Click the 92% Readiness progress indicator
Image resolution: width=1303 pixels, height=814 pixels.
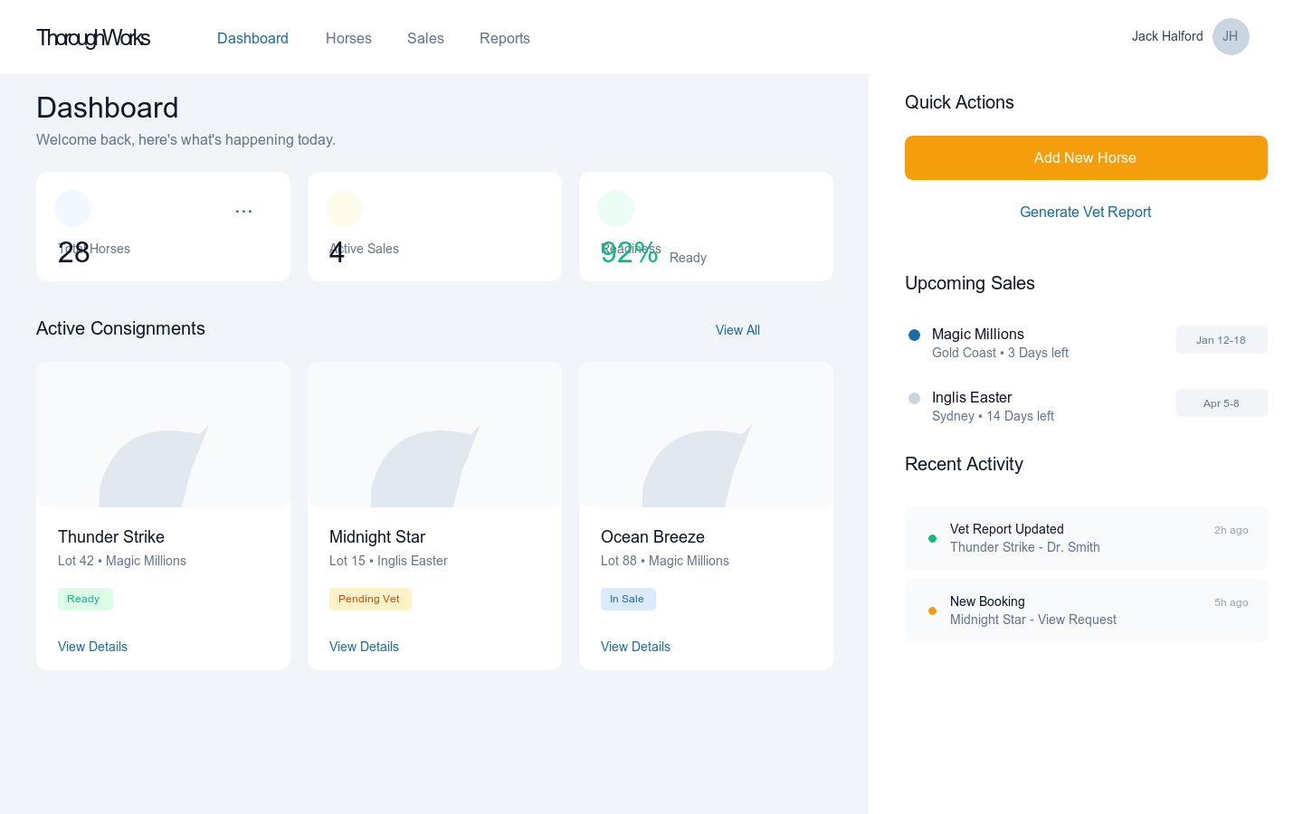pyautogui.click(x=630, y=253)
